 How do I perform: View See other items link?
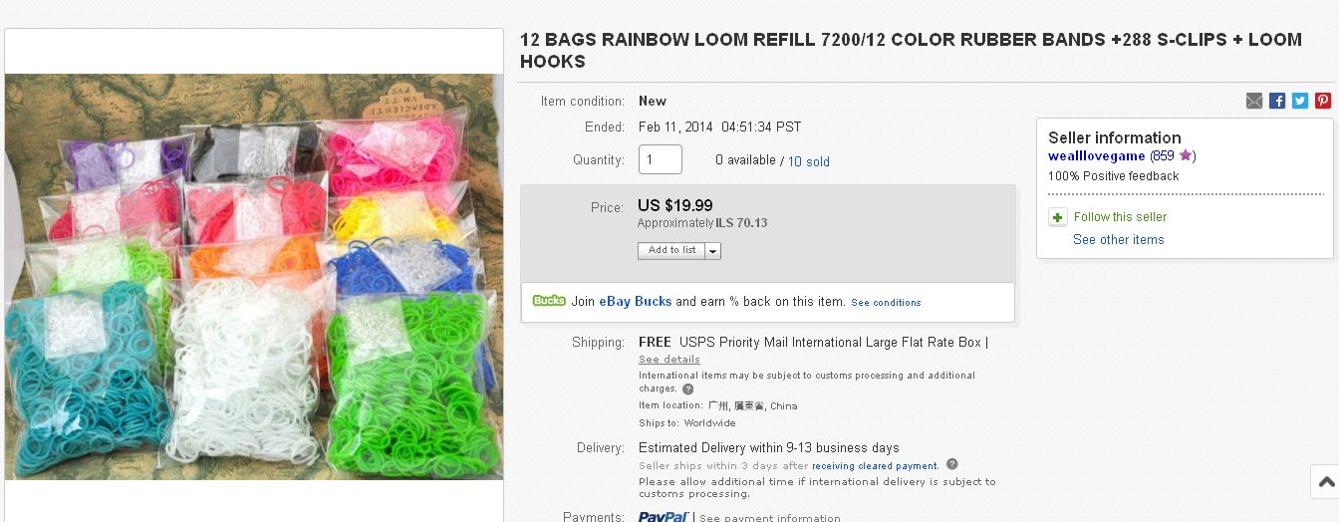click(1118, 240)
